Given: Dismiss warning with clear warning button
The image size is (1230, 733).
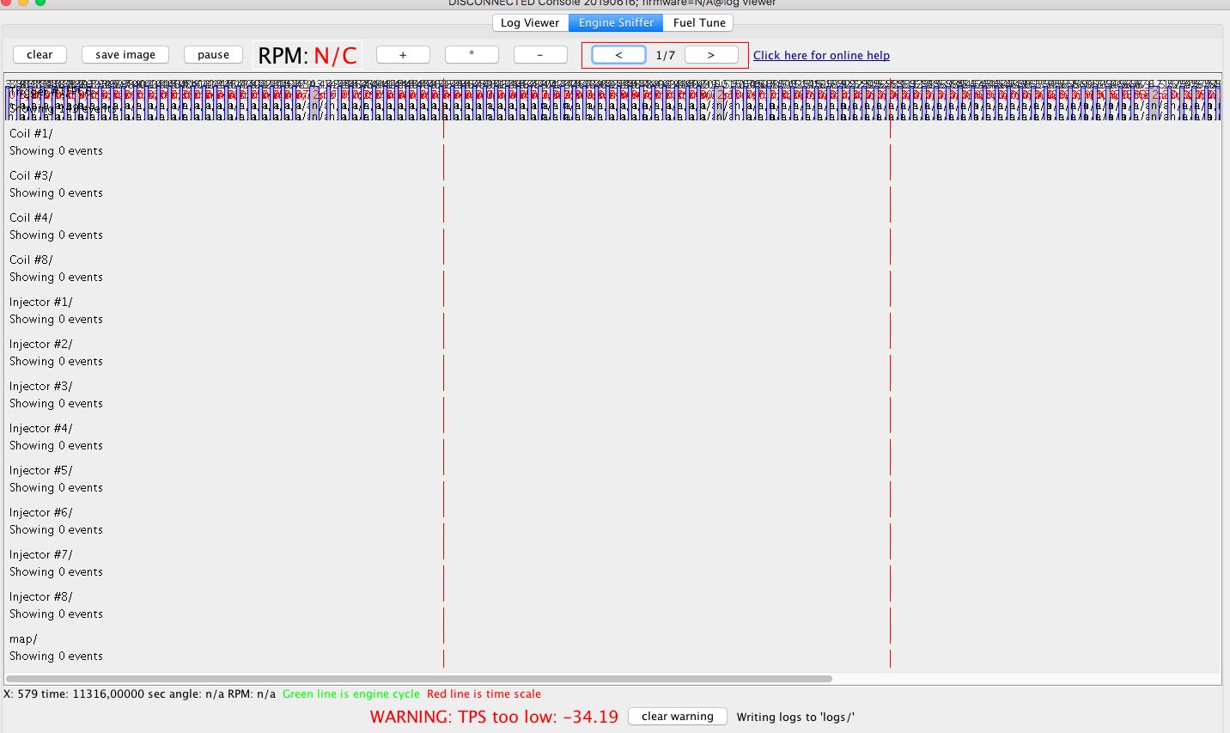Looking at the screenshot, I should (678, 717).
